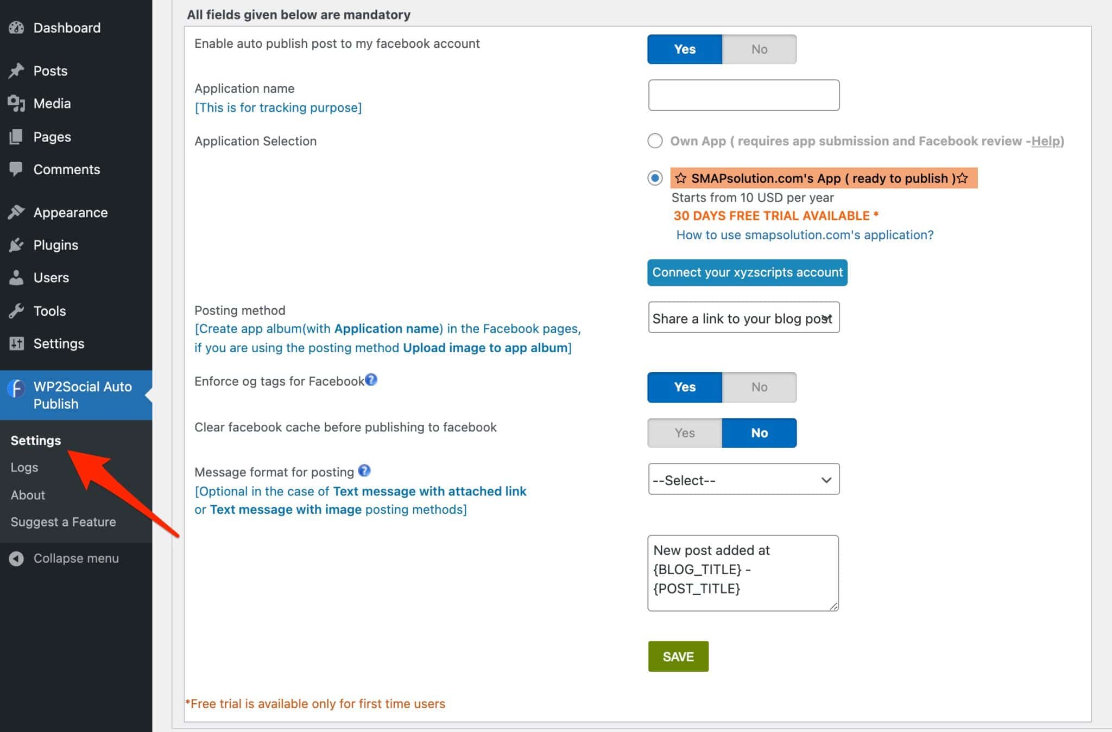Open the Media library icon
Screen dimensions: 1112x732
(16, 103)
